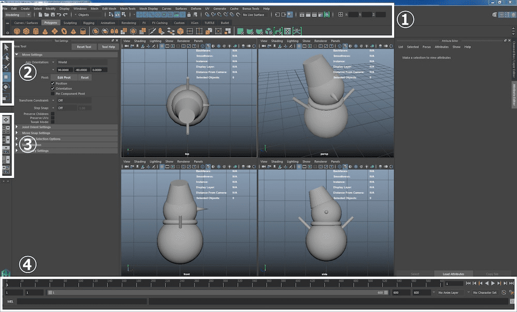Viewport: 517px width, 312px height.
Task: Activate the Rotate tool in the toolbox
Action: tap(6, 87)
